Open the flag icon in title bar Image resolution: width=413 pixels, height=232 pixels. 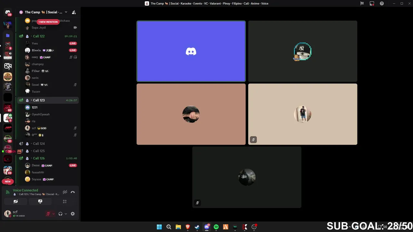tap(362, 4)
